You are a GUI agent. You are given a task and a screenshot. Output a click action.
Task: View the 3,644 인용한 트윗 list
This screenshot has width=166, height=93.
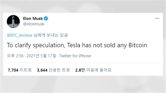pyautogui.click(x=53, y=70)
